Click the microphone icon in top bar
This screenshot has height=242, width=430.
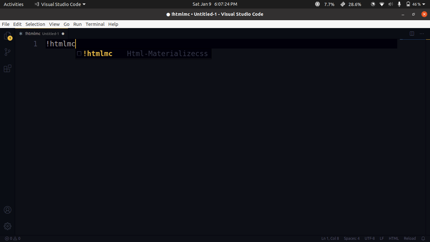click(x=399, y=4)
